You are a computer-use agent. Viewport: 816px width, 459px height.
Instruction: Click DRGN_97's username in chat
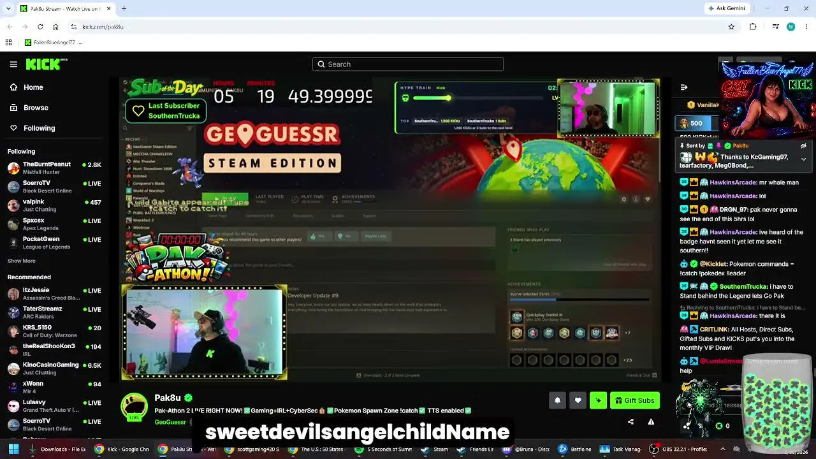[734, 210]
